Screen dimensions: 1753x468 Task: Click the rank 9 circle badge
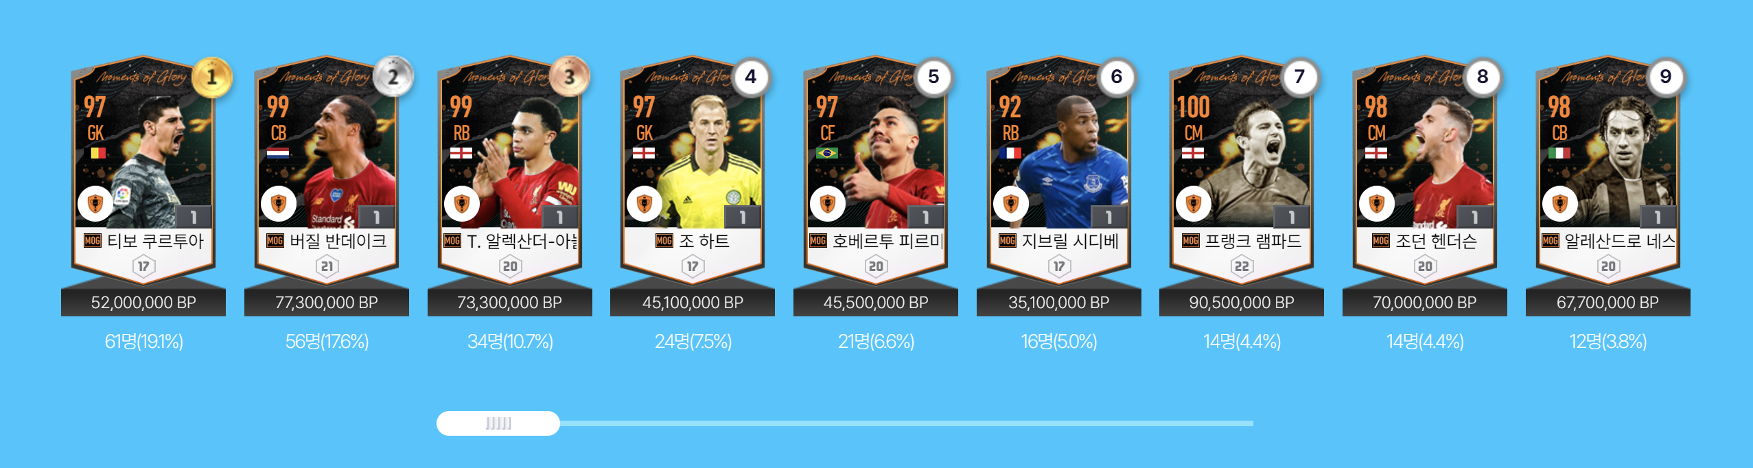pos(1666,77)
